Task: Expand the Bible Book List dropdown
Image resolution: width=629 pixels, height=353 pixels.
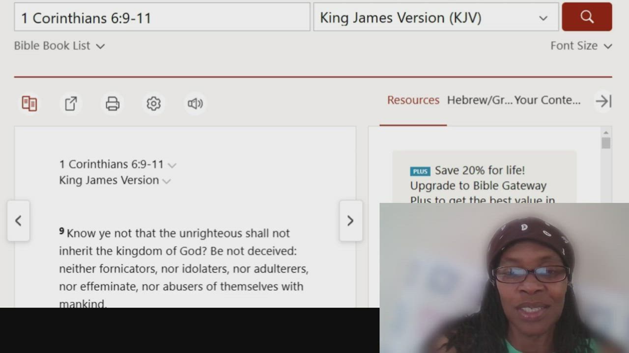Action: (59, 46)
